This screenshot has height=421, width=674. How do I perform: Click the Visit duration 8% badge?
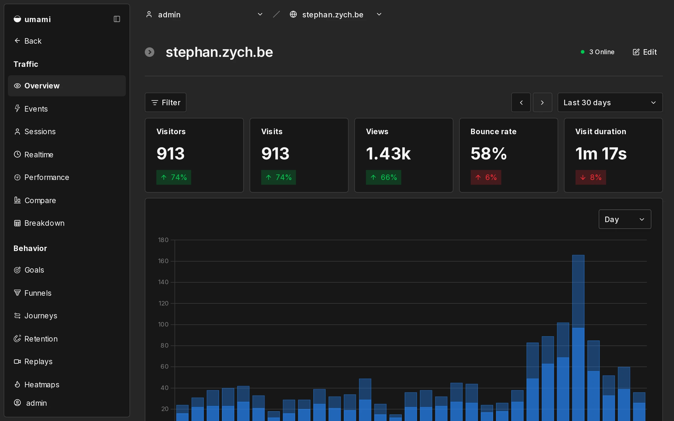[591, 177]
